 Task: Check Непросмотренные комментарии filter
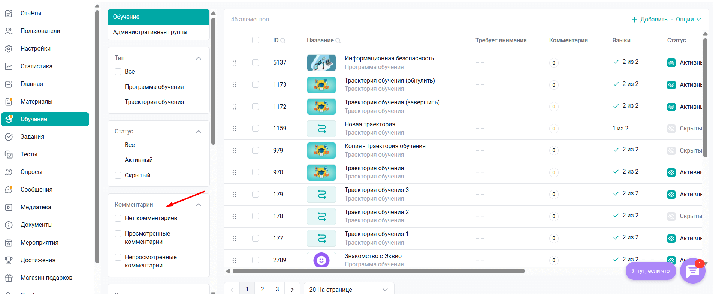click(x=118, y=257)
